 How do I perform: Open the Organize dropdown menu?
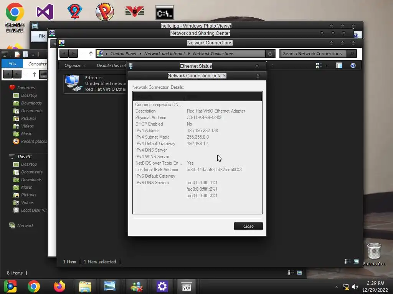point(74,65)
